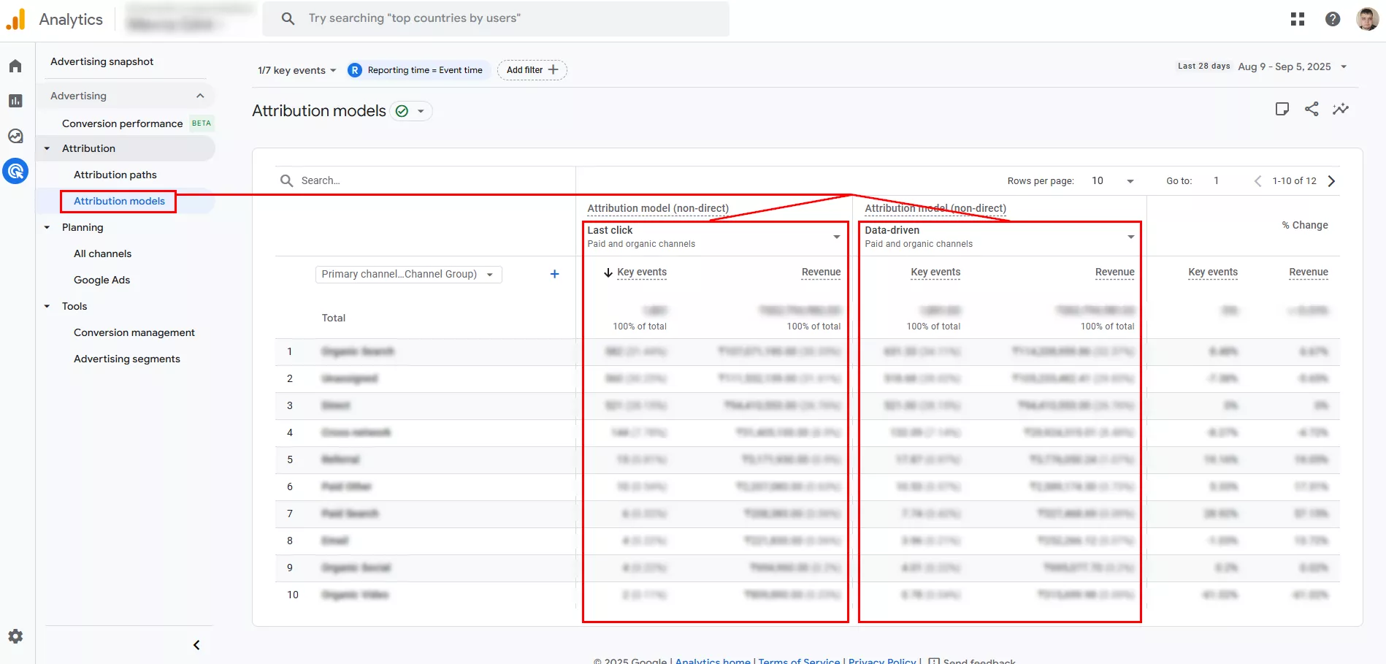Image resolution: width=1386 pixels, height=664 pixels.
Task: Add a dimension with plus icon
Action: (554, 274)
